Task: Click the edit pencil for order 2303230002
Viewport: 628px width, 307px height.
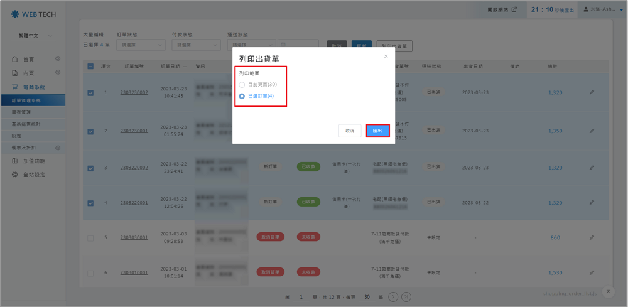Action: (x=591, y=93)
